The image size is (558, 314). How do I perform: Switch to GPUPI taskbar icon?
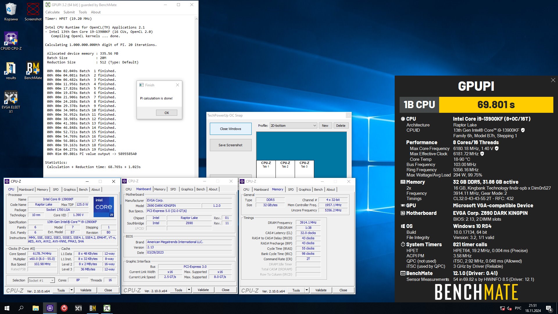coord(107,308)
